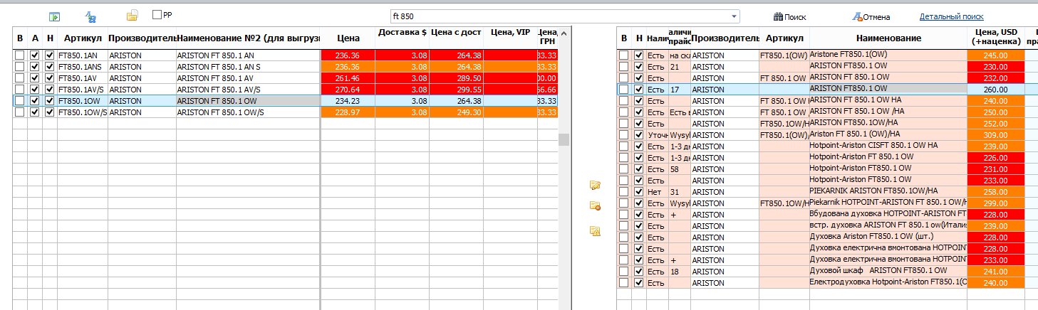Uncheck the Н checkbox for PIEKARNIK ARISTON row
The height and width of the screenshot is (310, 1038).
click(x=638, y=192)
